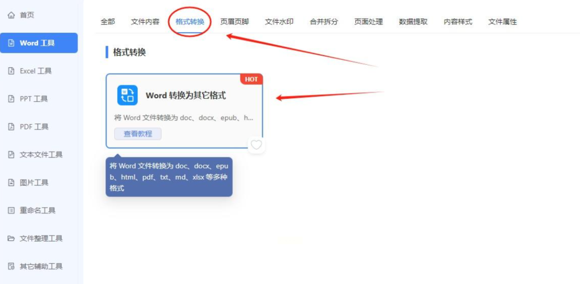Screen dimensions: 580x284
Task: Click the Excel 工具 file icon
Action: pyautogui.click(x=11, y=71)
